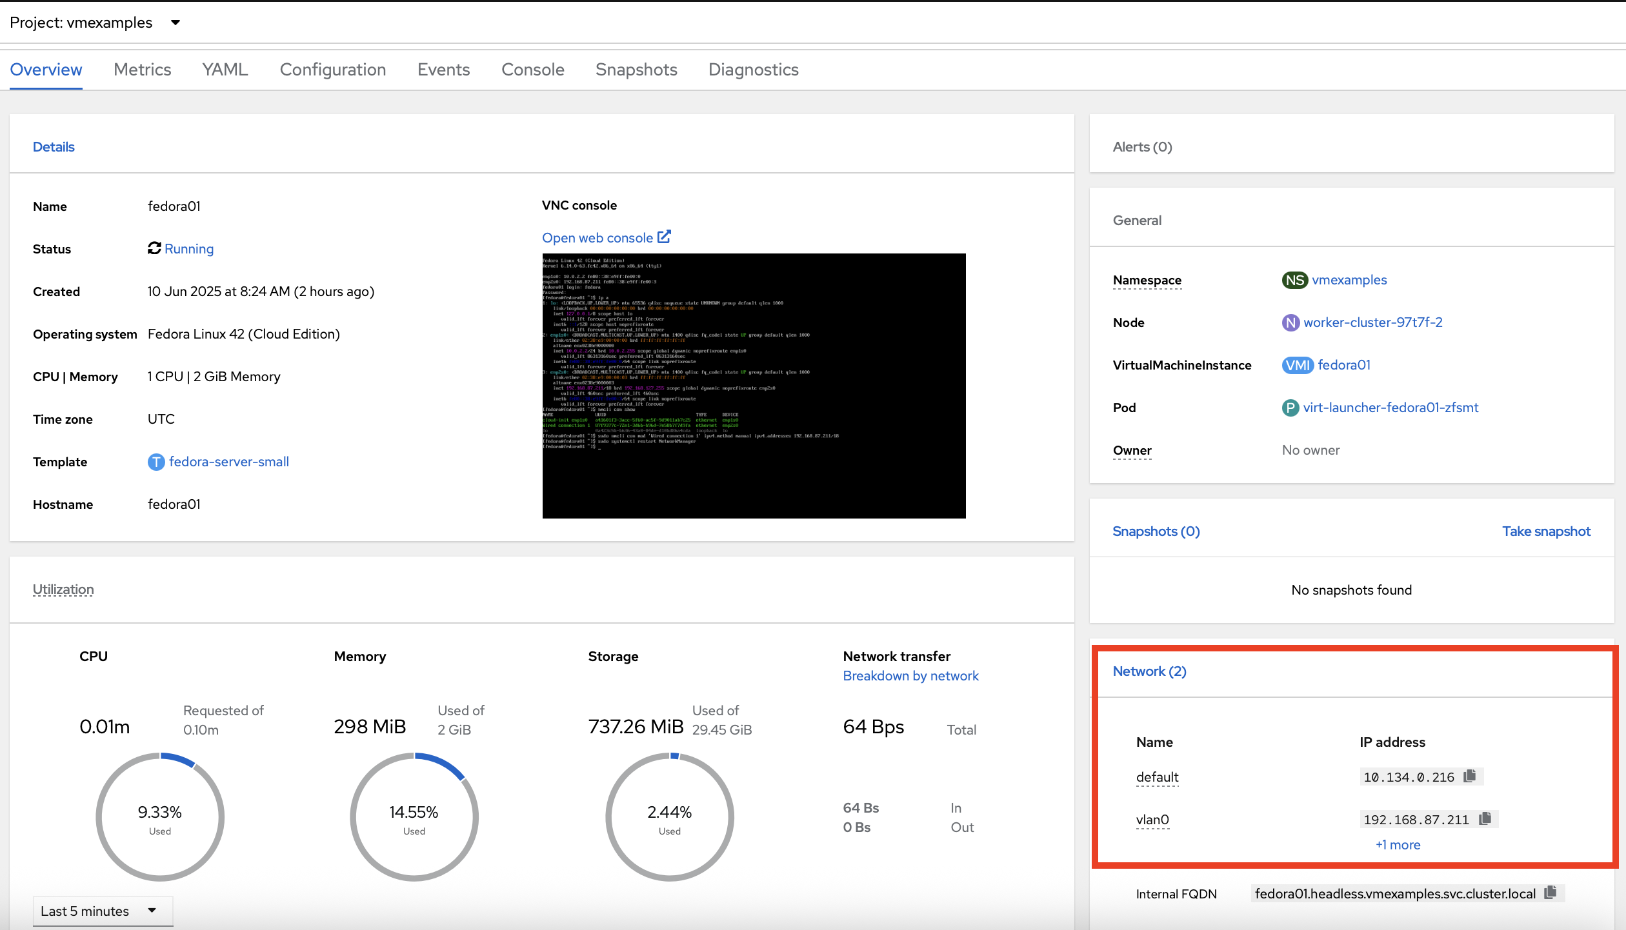Screen dimensions: 1626x930
Task: Click the CPU 9.33% used donut chart
Action: point(160,816)
